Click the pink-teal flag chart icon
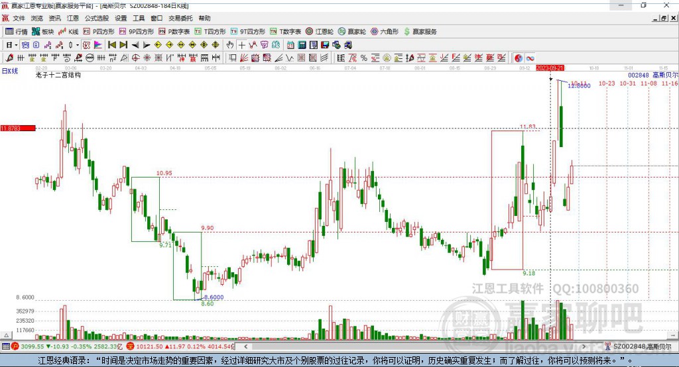 click(98, 45)
